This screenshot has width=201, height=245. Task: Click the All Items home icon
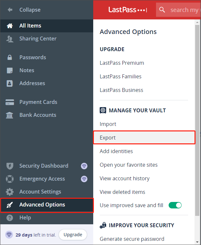point(10,26)
